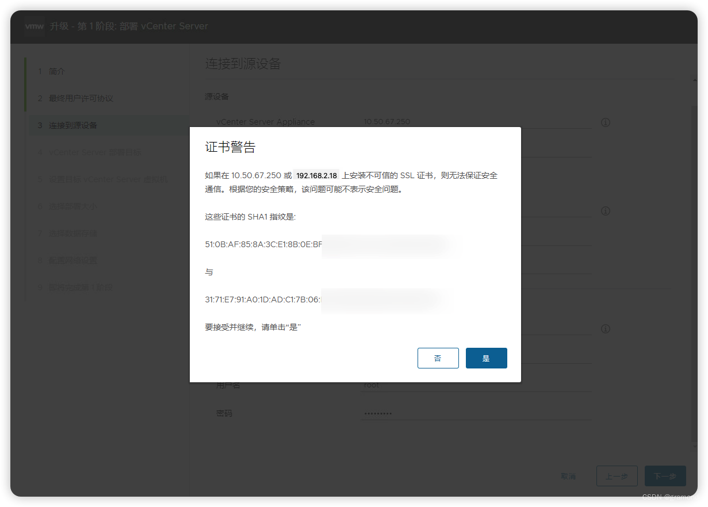Viewport: 708px width, 507px height.
Task: Click the vmw logo icon in the header
Action: click(33, 26)
